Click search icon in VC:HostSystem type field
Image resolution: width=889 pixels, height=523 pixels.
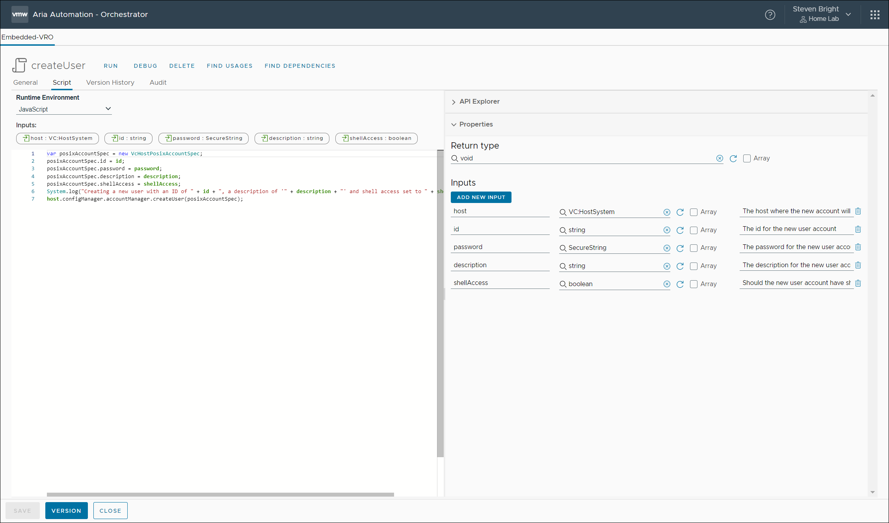tap(563, 212)
